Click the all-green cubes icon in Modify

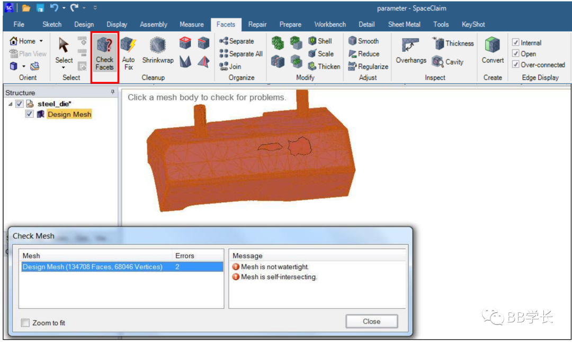tap(278, 43)
